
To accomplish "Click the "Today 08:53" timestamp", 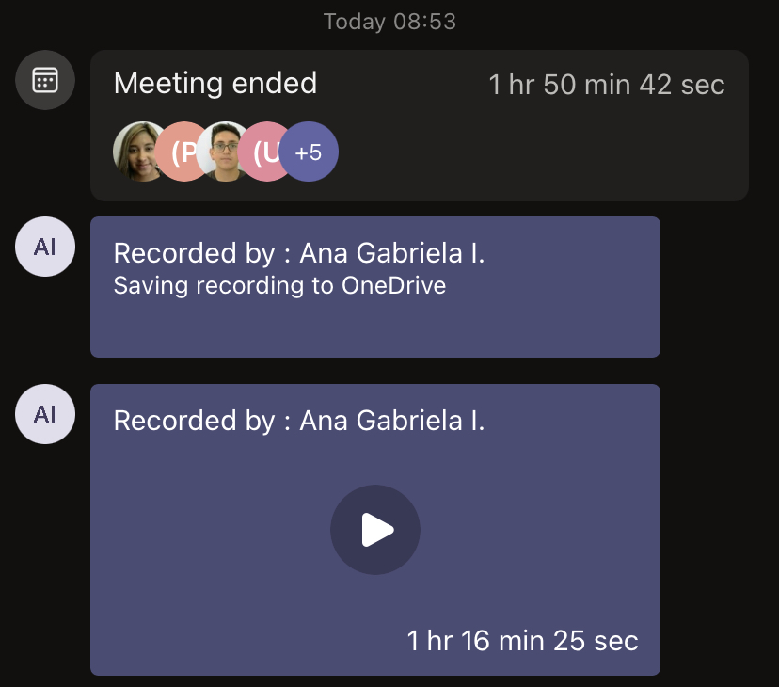I will pyautogui.click(x=389, y=22).
